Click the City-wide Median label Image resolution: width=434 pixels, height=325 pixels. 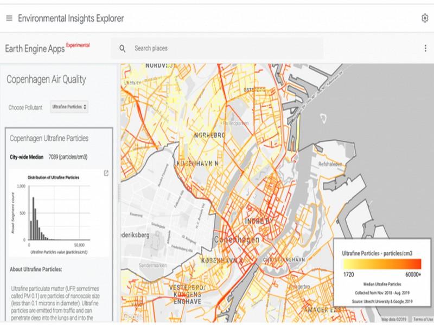[x=27, y=157]
